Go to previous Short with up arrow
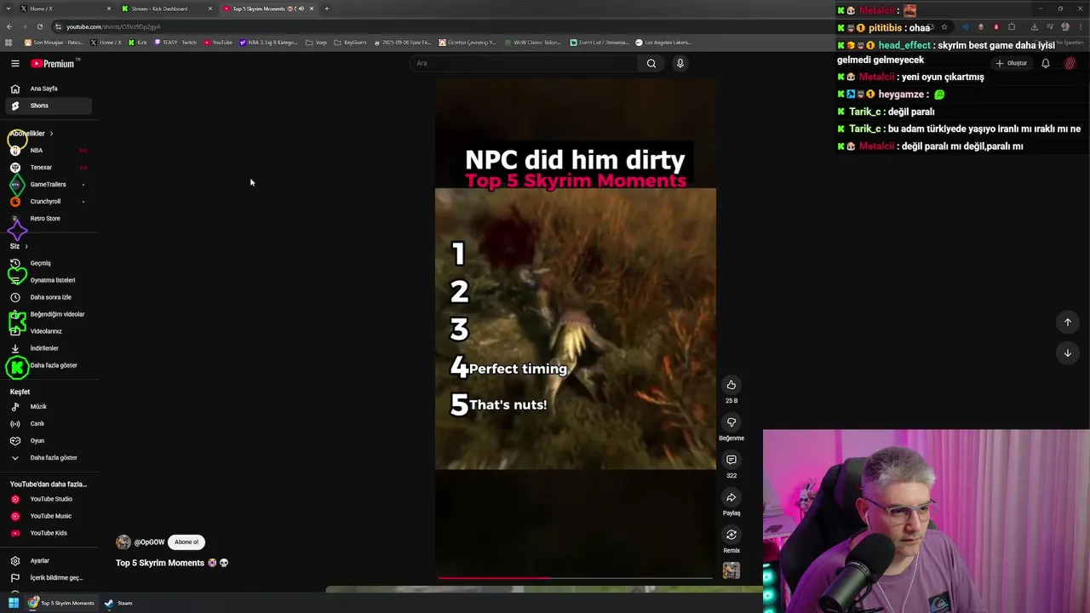1090x613 pixels. tap(1067, 322)
